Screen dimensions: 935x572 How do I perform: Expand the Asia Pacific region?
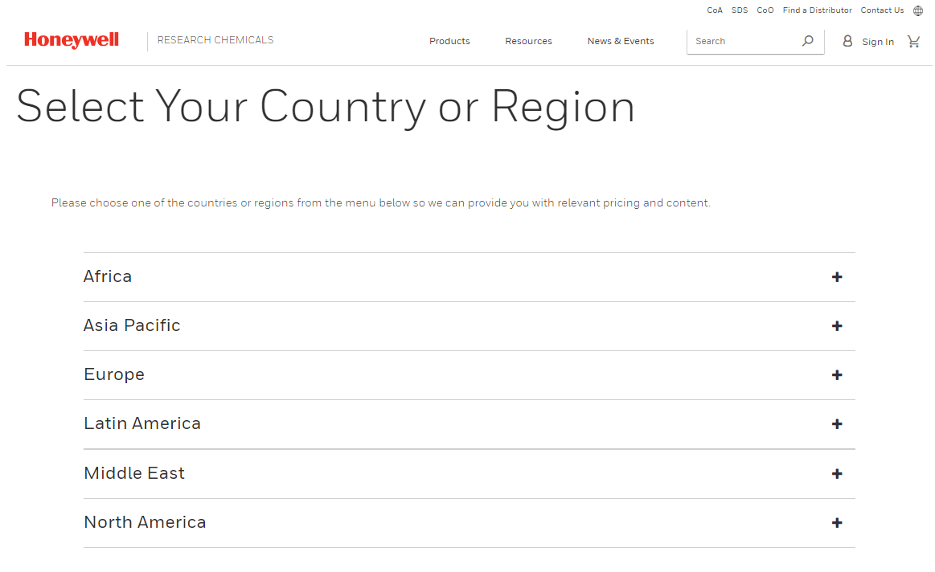[x=132, y=325]
